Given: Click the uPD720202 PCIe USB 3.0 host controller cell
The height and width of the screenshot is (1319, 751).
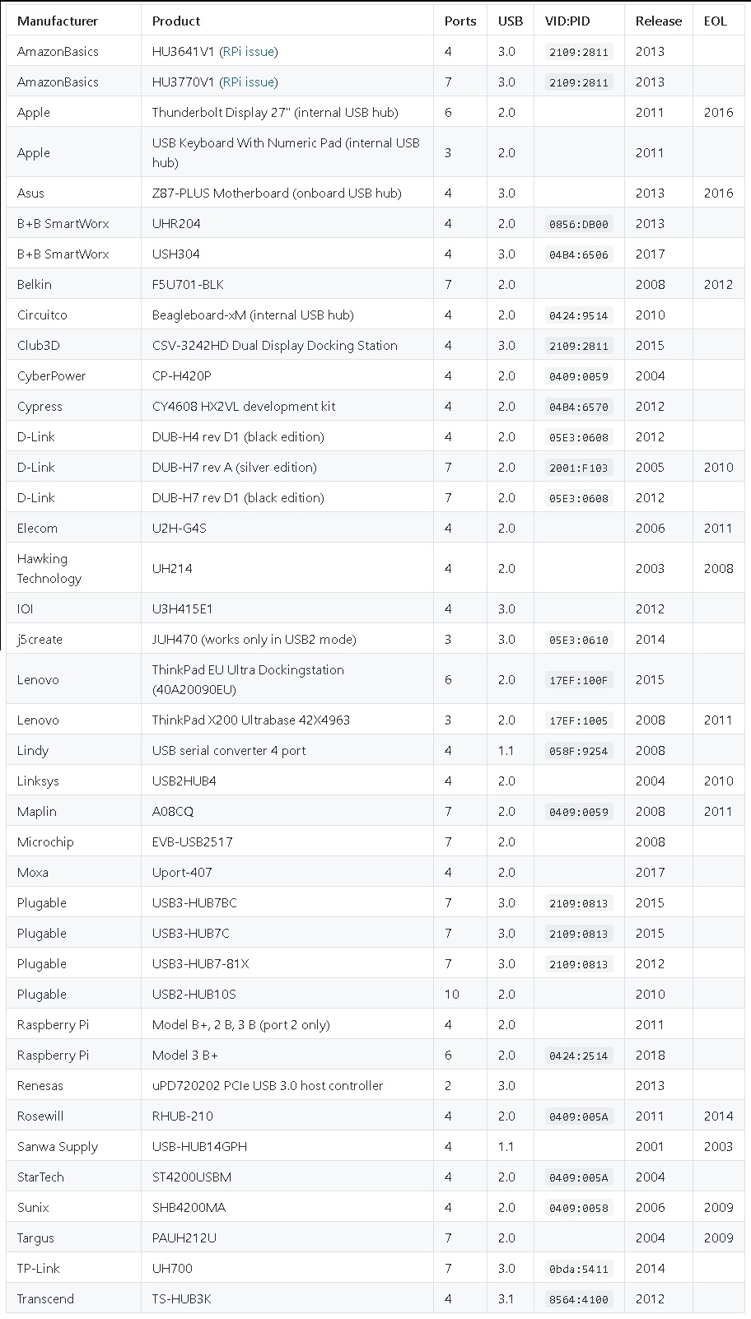Looking at the screenshot, I should [268, 1086].
